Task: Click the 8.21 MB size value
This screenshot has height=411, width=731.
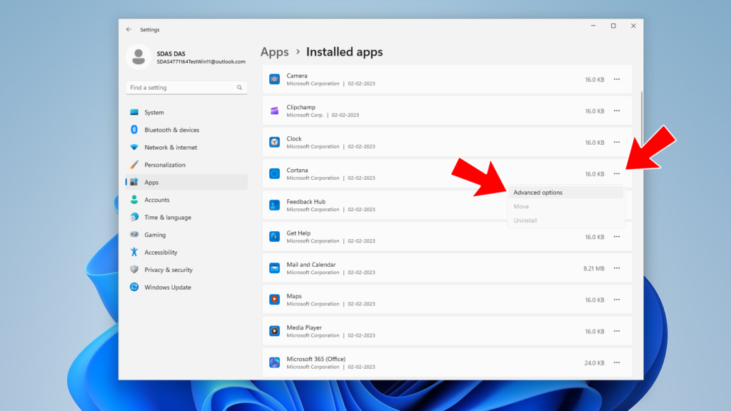Action: pos(594,268)
